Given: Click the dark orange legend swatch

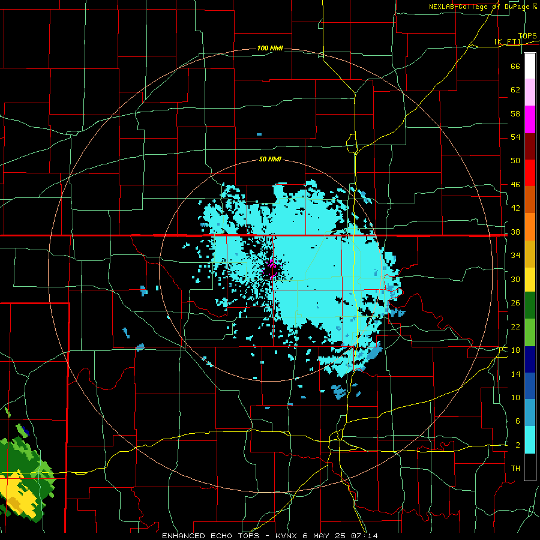Looking at the screenshot, I should click(530, 200).
